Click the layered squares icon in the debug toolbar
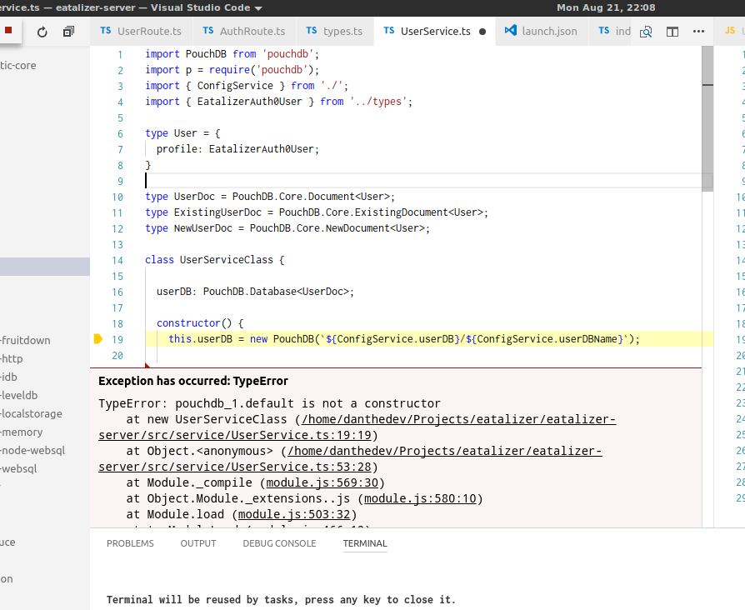745x610 pixels. (x=68, y=30)
